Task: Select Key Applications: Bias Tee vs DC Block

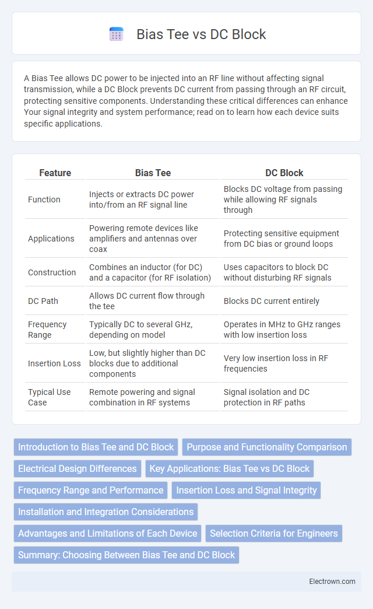Action: (230, 469)
